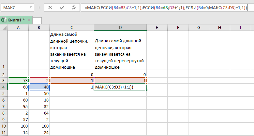The height and width of the screenshot is (136, 254).
Task: Cancel the formula edit with the X icon
Action: 50,7
